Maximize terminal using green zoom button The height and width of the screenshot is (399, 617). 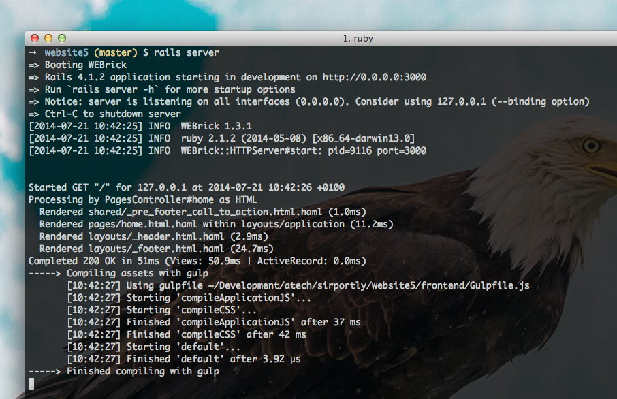tap(62, 38)
